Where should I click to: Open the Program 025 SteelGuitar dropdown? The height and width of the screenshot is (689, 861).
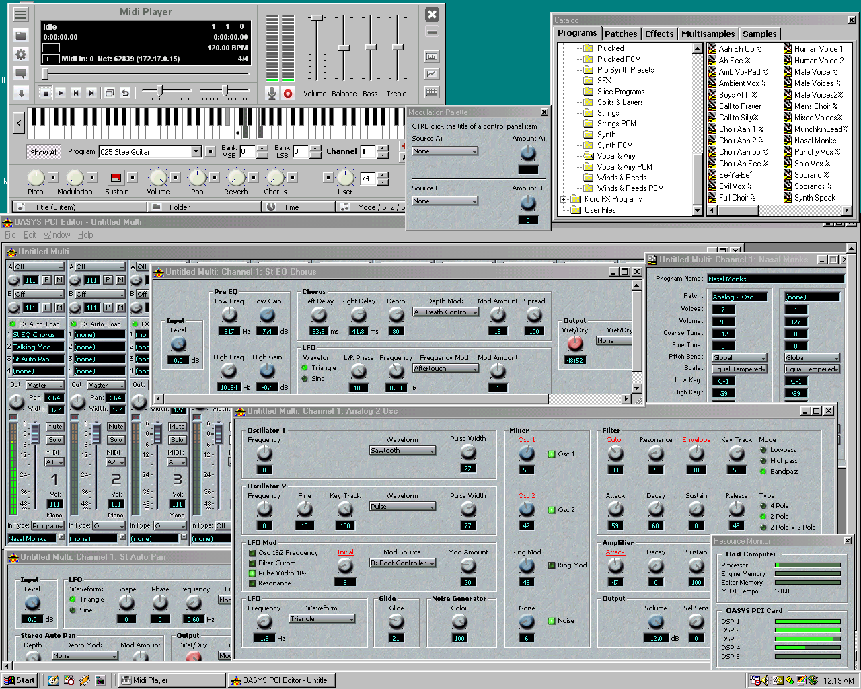click(x=196, y=152)
